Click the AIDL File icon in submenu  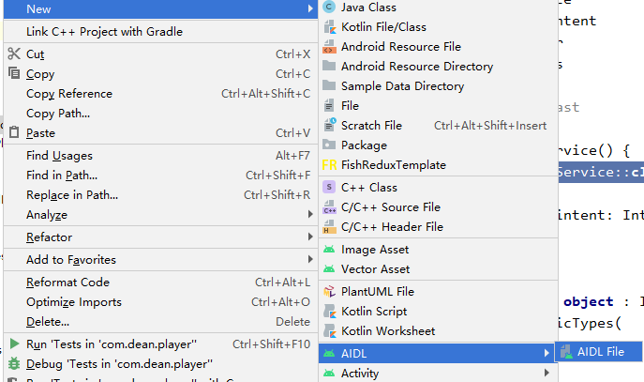566,352
